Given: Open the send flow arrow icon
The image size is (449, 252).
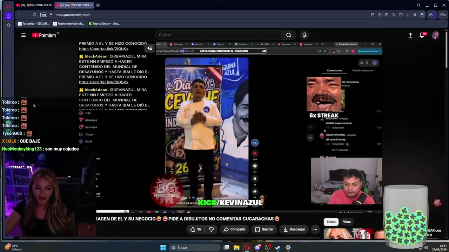Looking at the screenshot, I should pos(394,15).
